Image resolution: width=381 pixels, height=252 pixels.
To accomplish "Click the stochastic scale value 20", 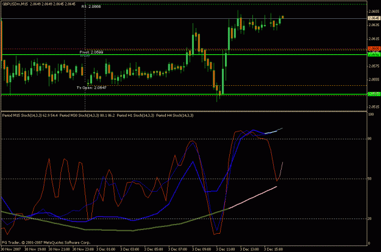I will [369, 219].
